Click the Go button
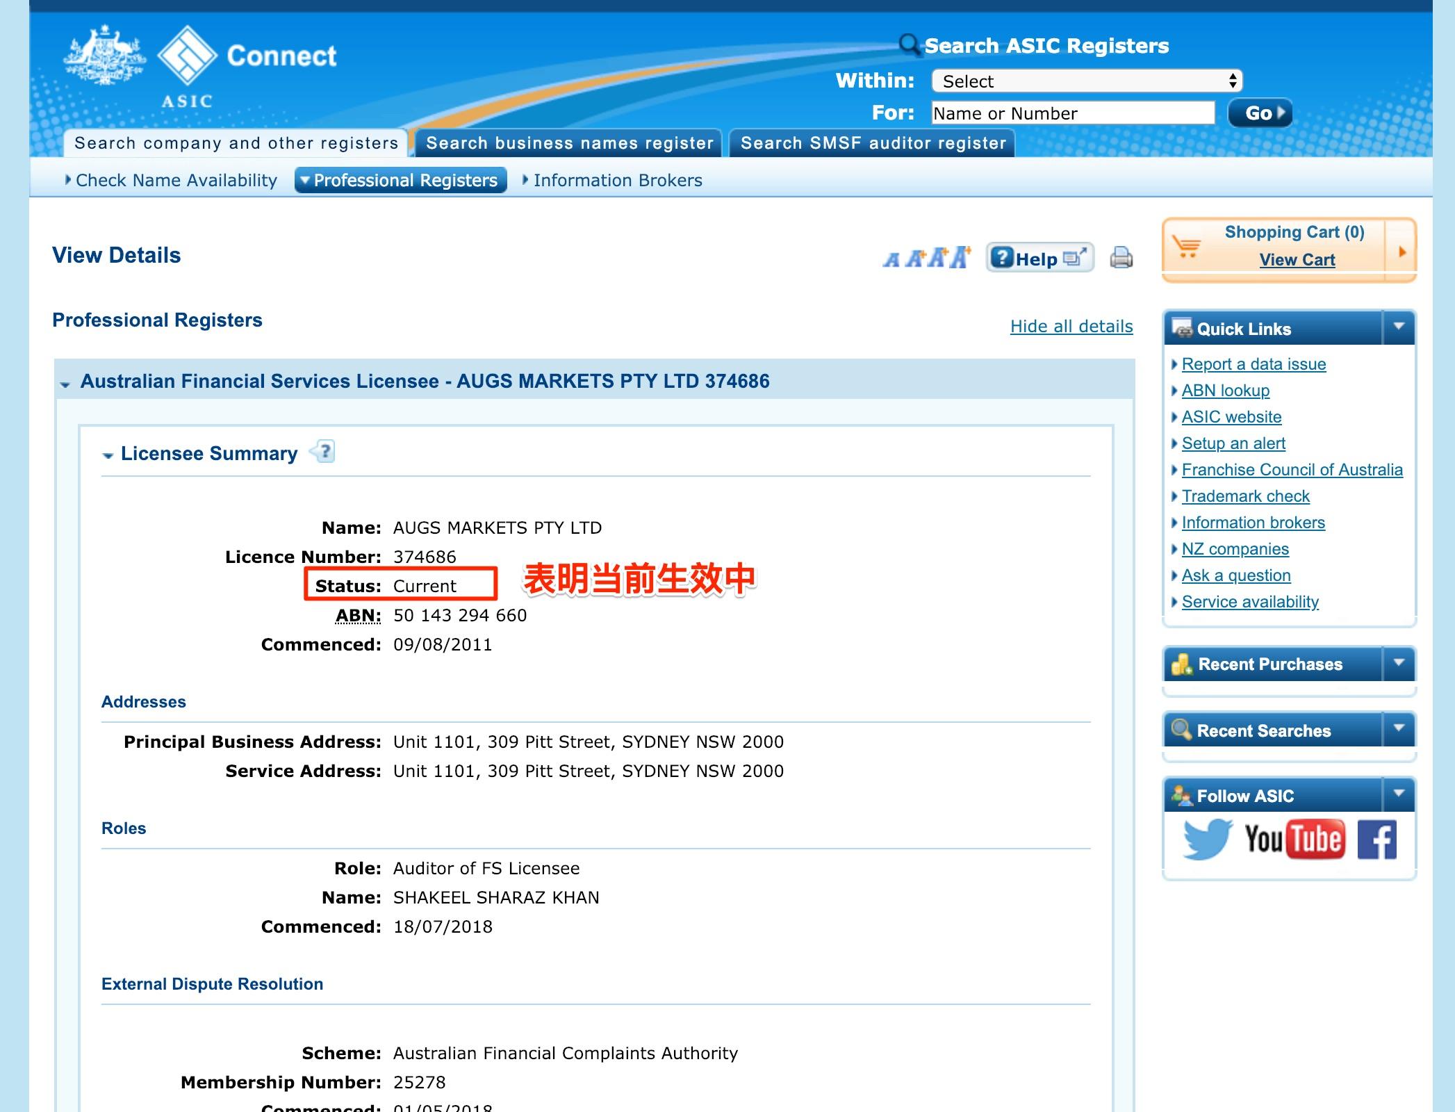This screenshot has width=1455, height=1112. point(1259,113)
